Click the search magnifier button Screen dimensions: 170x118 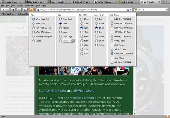[167, 10]
